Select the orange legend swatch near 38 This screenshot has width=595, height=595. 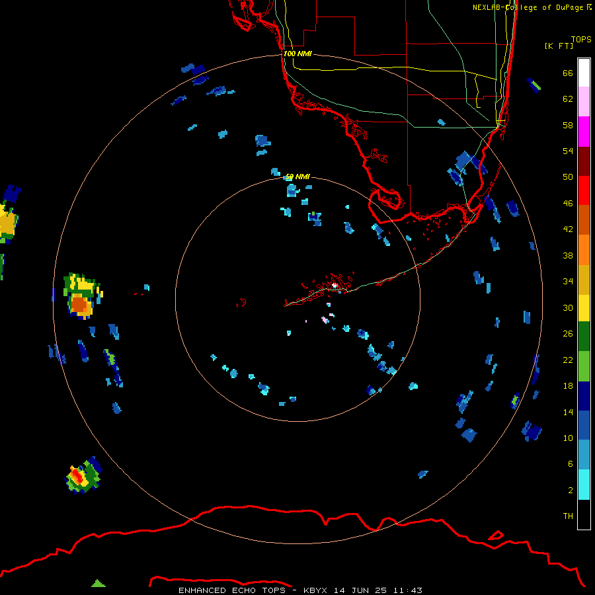tap(584, 250)
